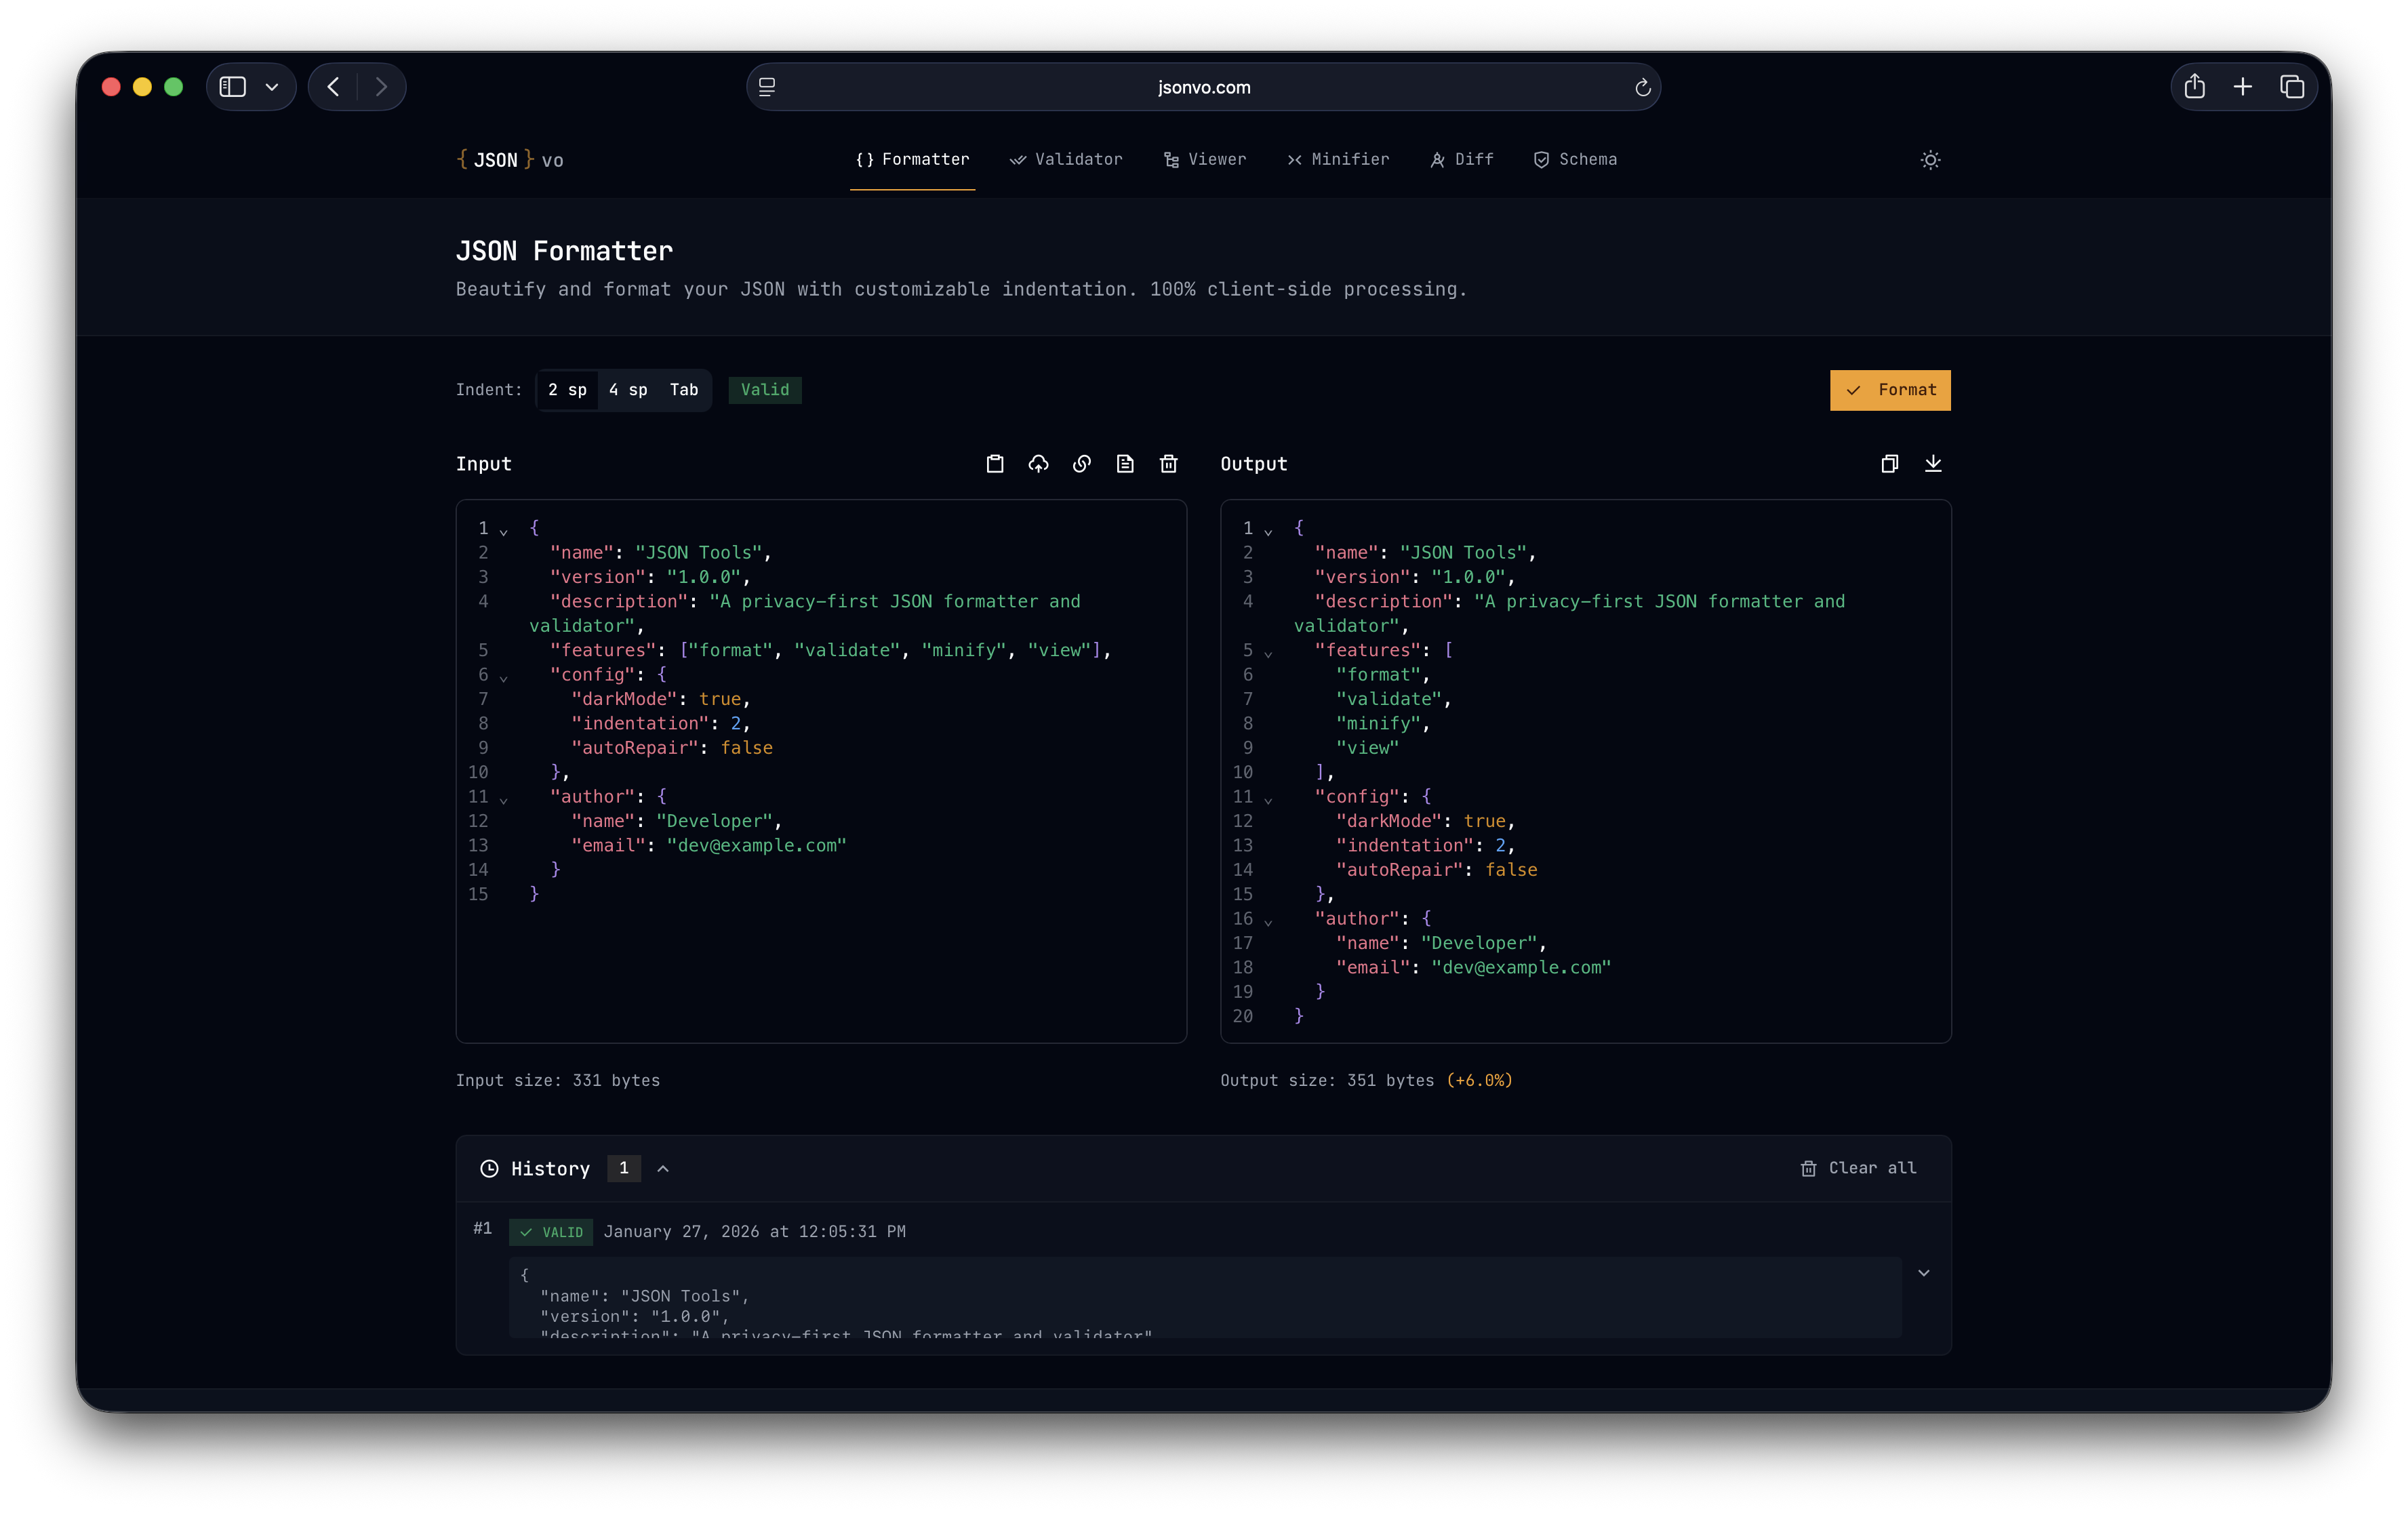Switch to light theme with sun icon
The image size is (2408, 1513).
[x=1930, y=160]
